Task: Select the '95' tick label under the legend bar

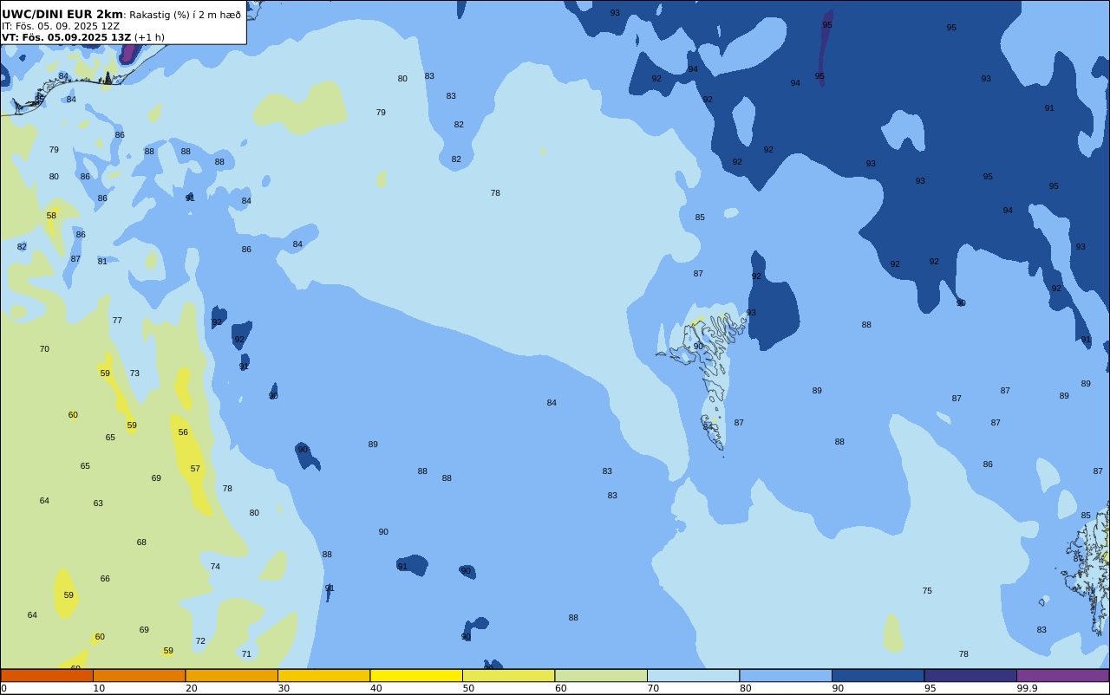Action: [x=930, y=688]
